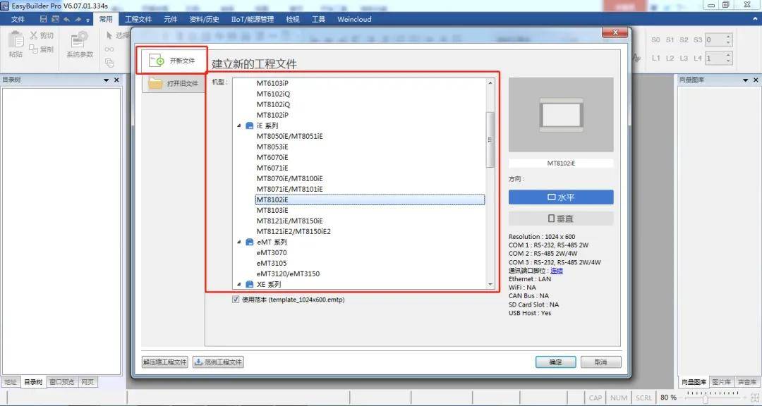Click the 粘贴 paste icon in ribbon
The image size is (762, 406).
(x=16, y=39)
